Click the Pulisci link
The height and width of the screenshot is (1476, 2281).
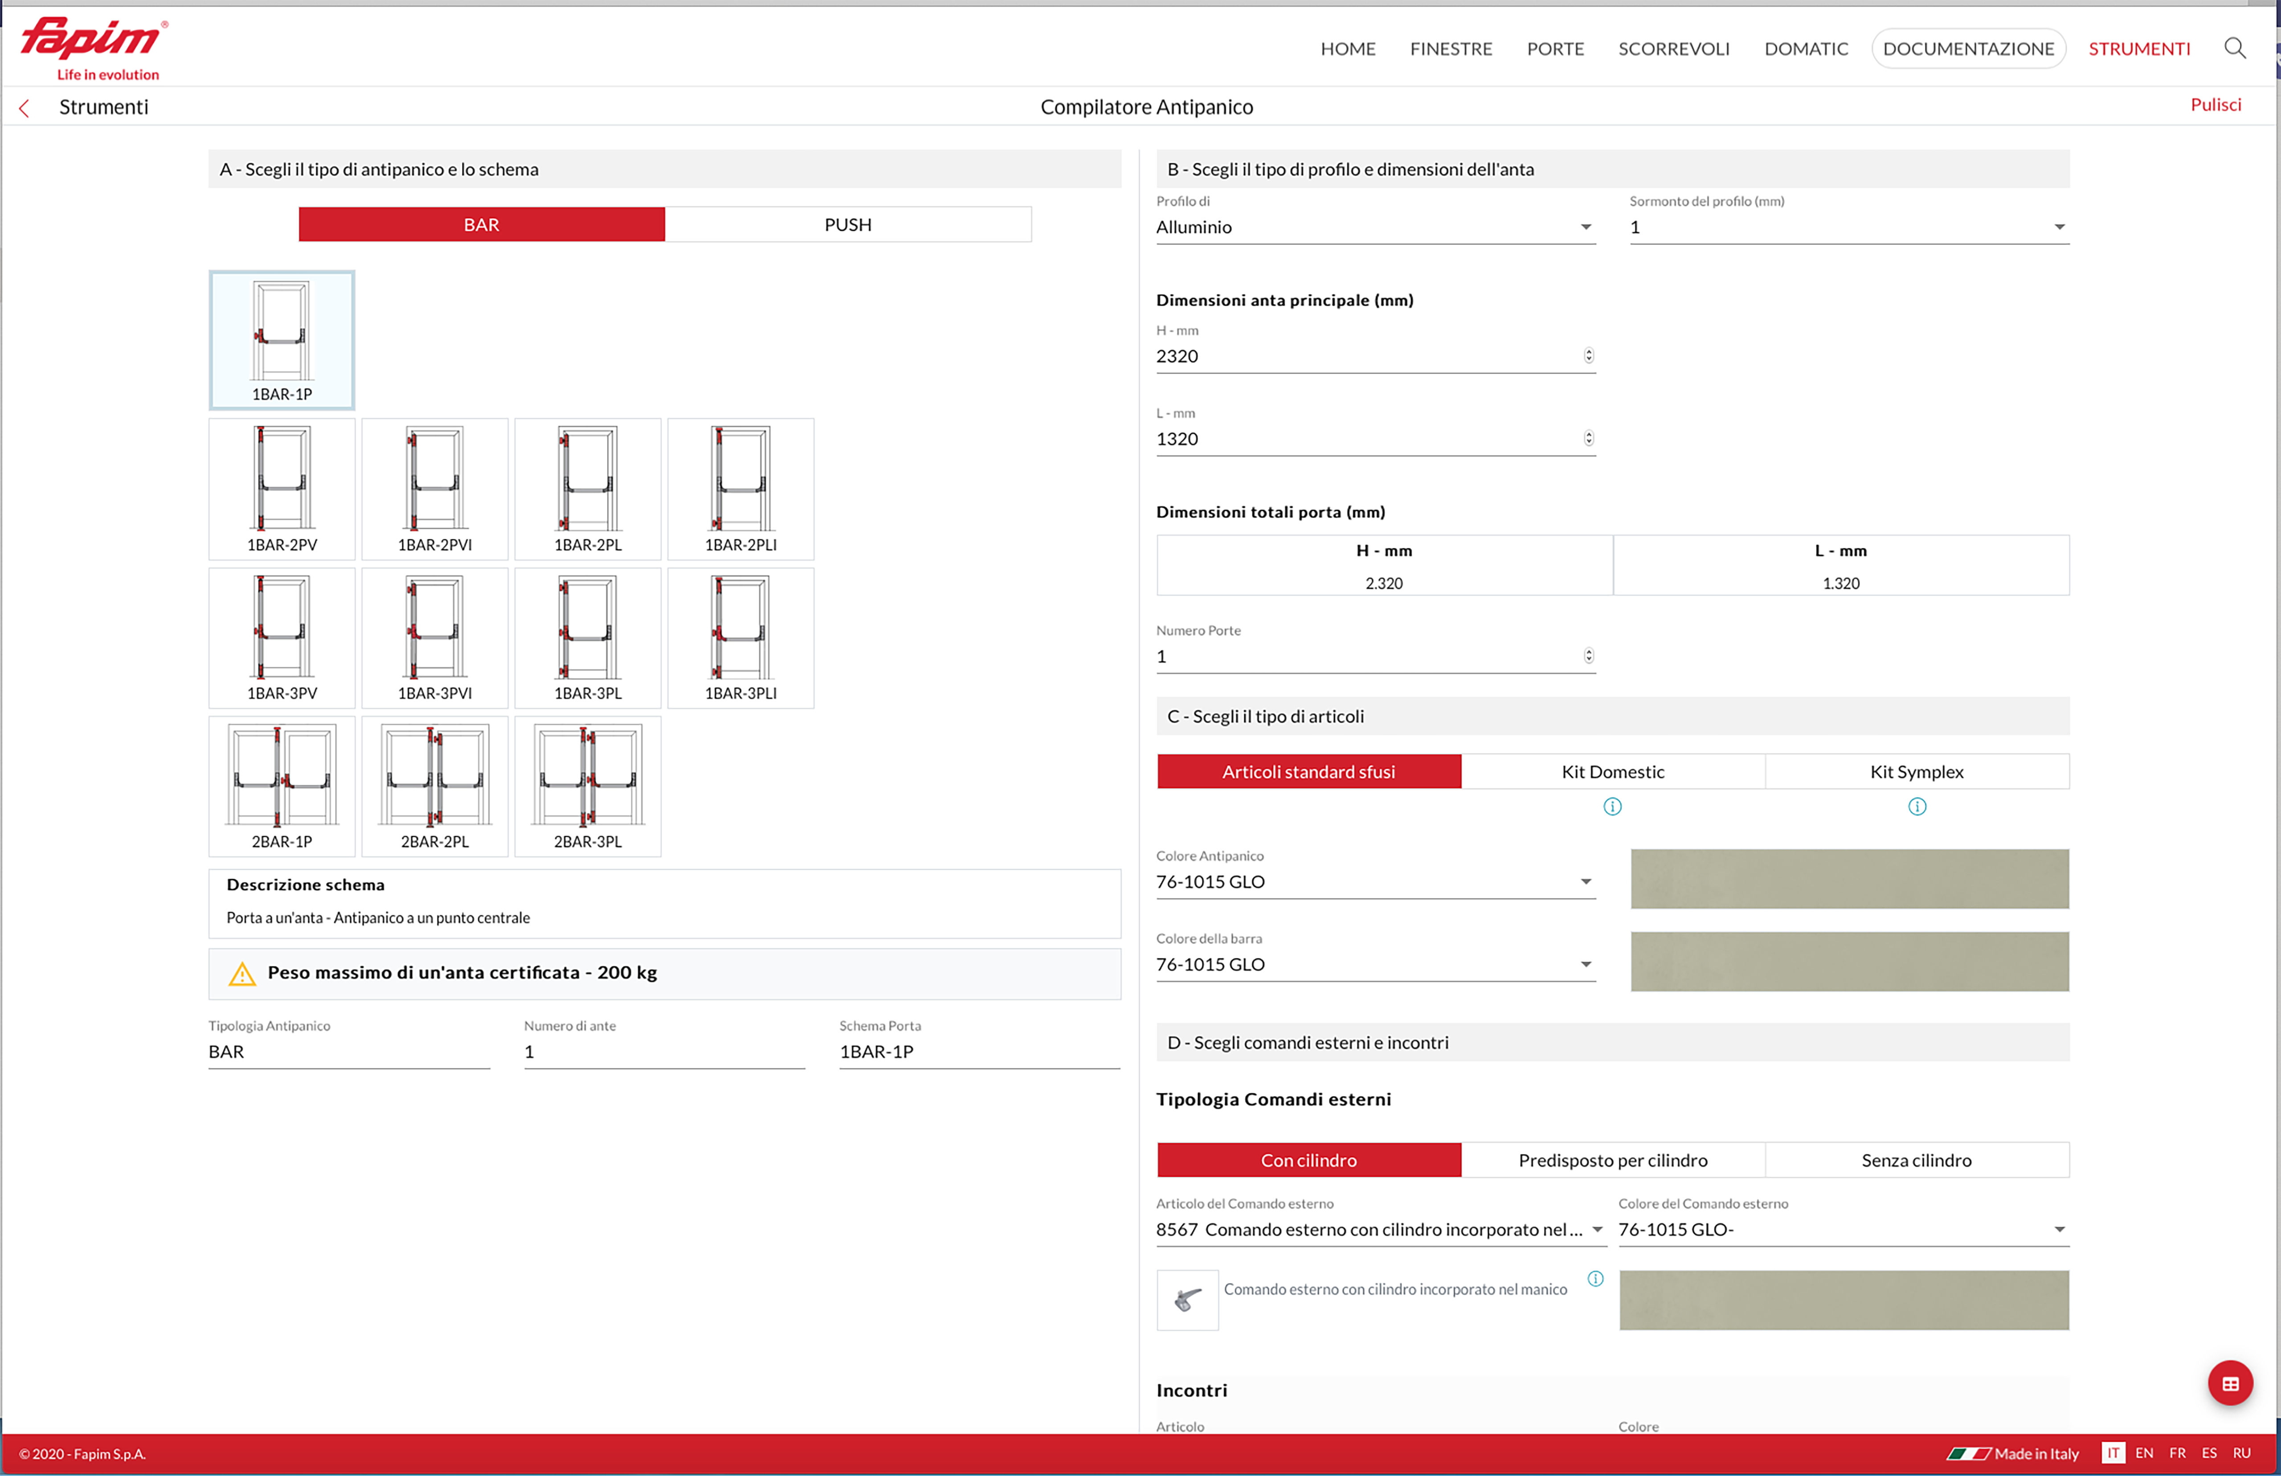point(2215,105)
